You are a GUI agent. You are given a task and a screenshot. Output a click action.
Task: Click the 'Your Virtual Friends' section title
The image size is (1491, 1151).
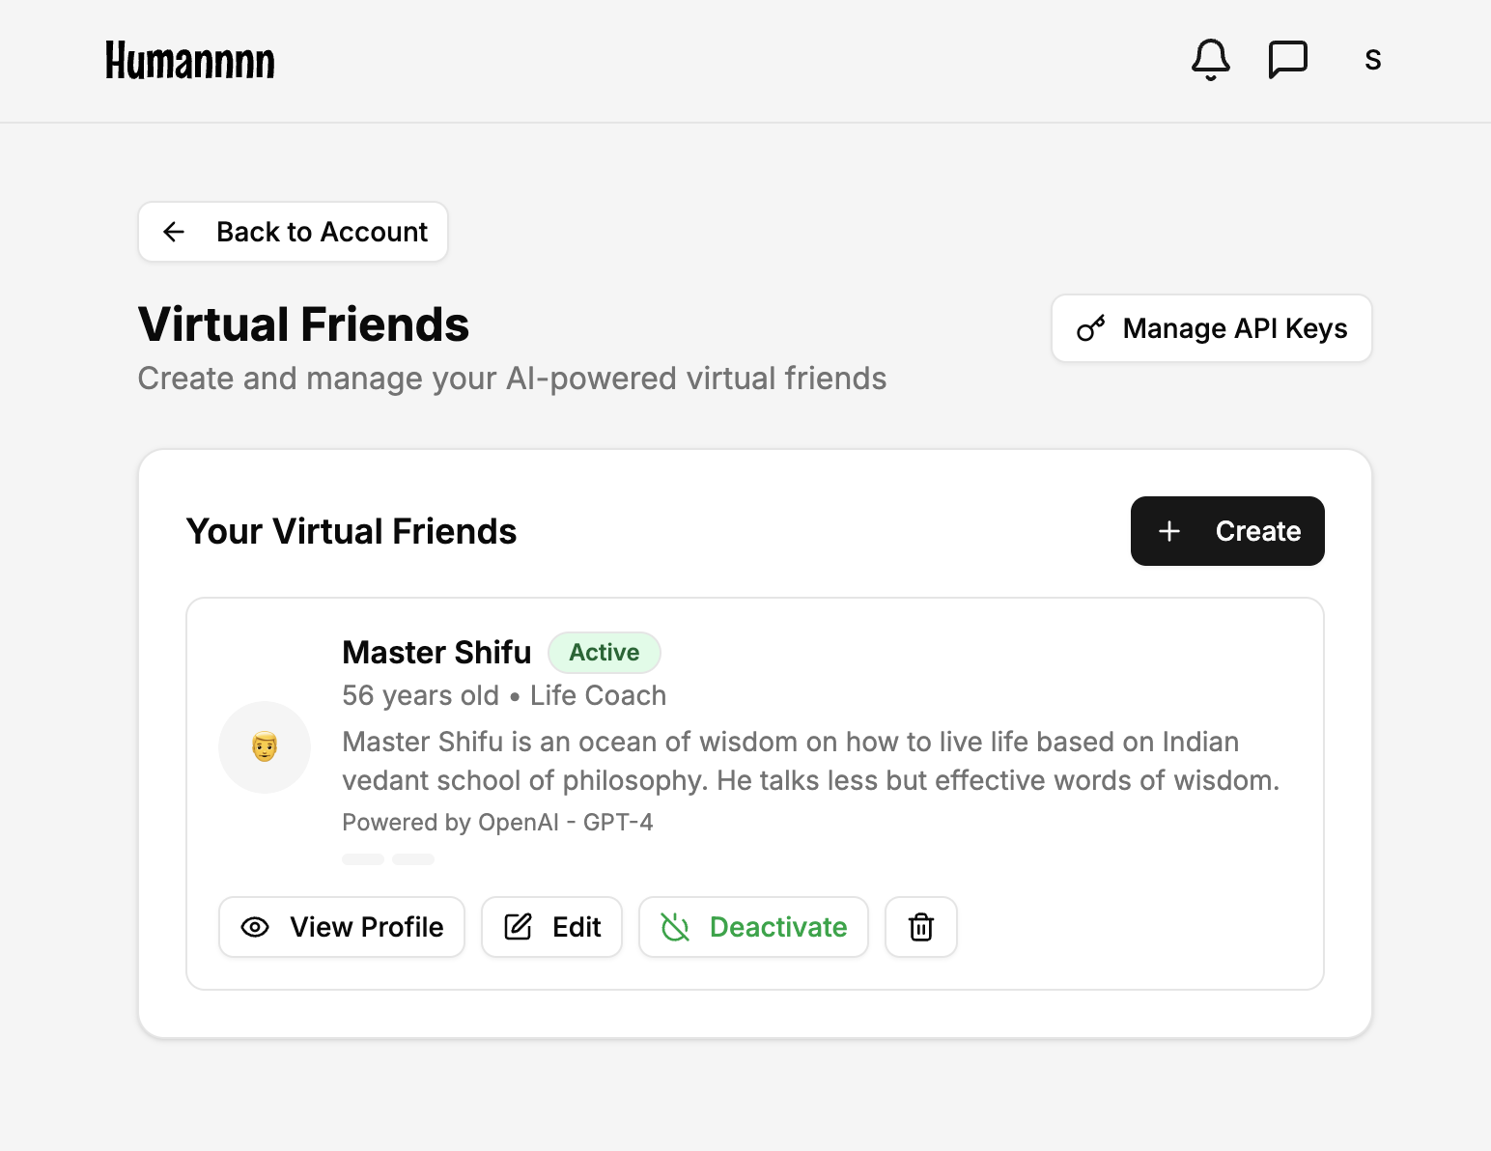click(x=352, y=531)
